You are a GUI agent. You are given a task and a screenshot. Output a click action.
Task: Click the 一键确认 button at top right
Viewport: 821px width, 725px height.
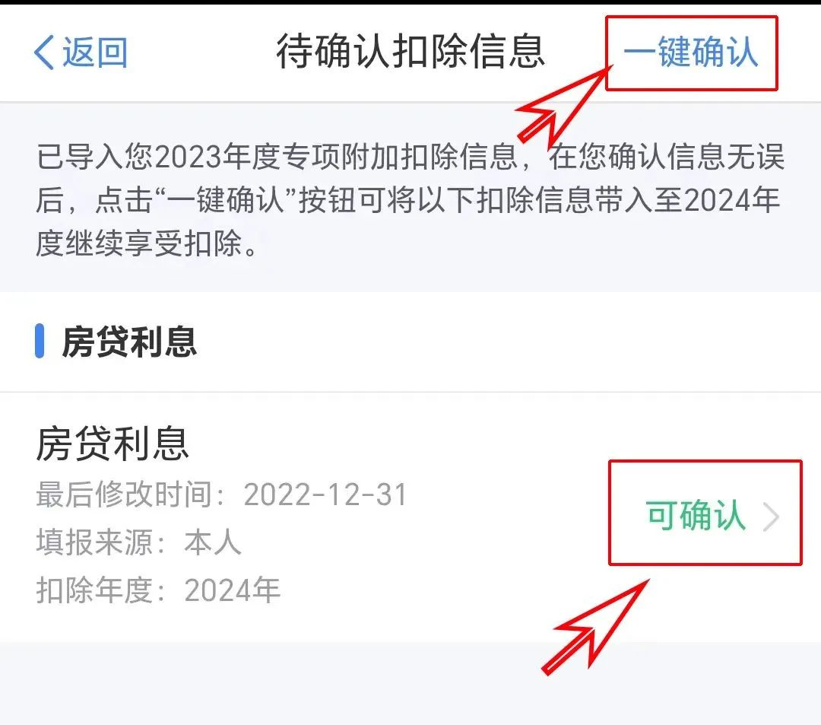point(691,52)
